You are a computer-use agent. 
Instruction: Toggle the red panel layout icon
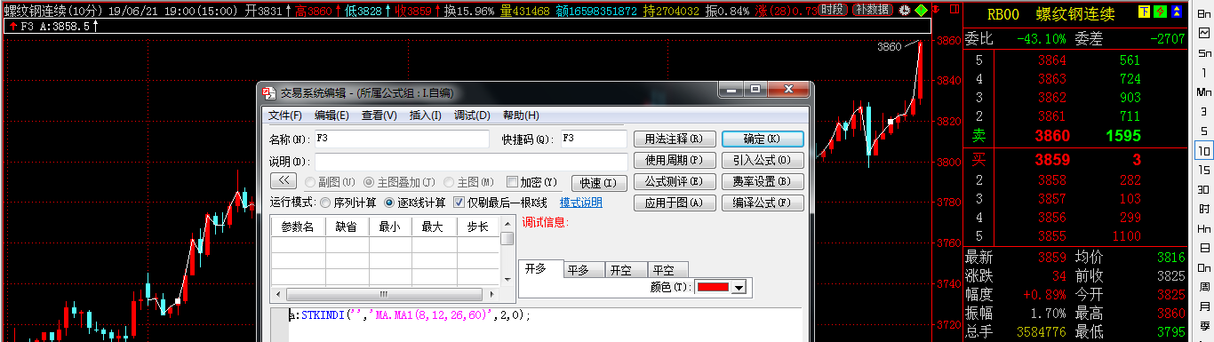point(954,10)
